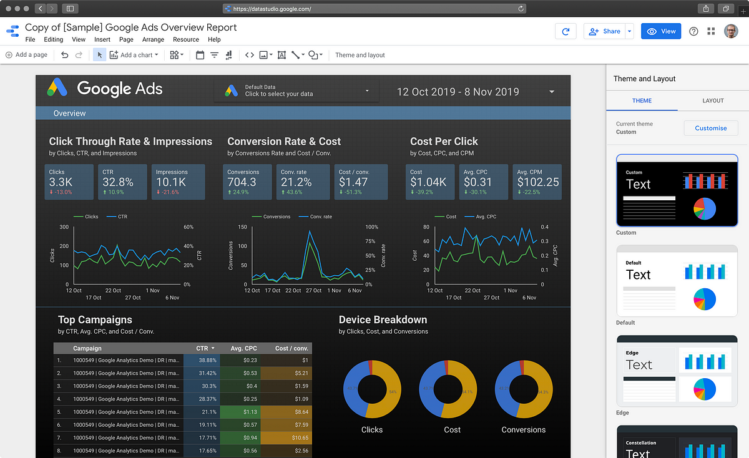Select the Edge theme thumbnail
The image size is (749, 458).
click(677, 371)
